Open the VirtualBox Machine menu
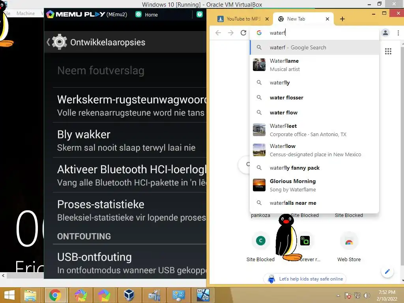Viewport: 404px width, 303px height. (x=26, y=13)
